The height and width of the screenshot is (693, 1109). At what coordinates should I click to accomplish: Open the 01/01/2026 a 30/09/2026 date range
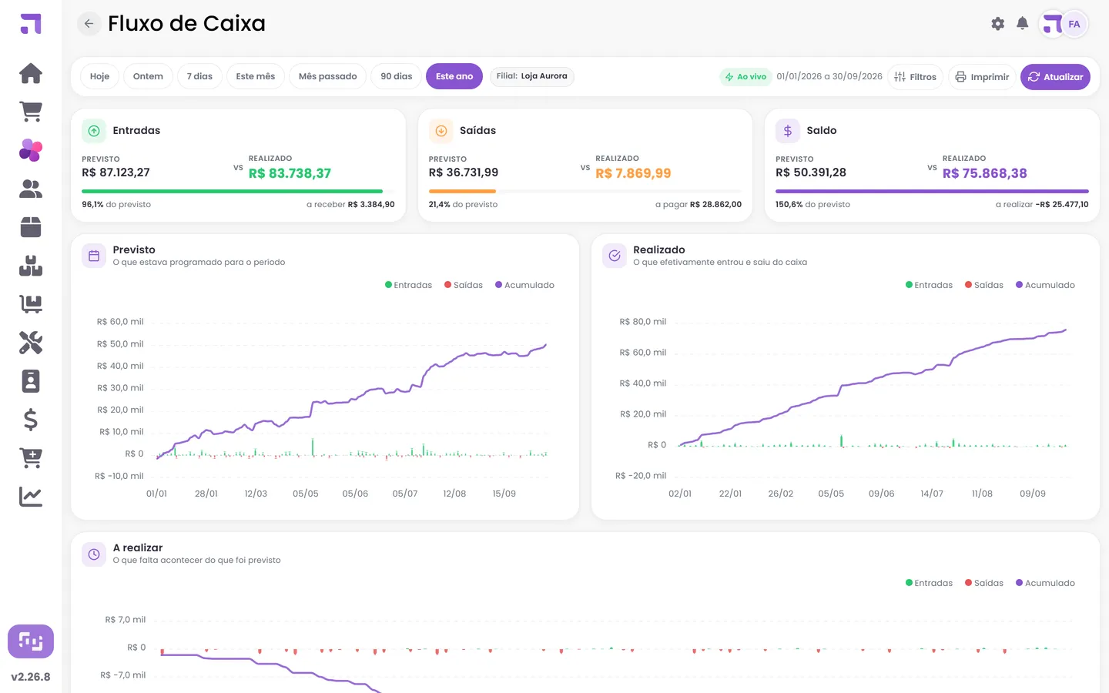[829, 76]
